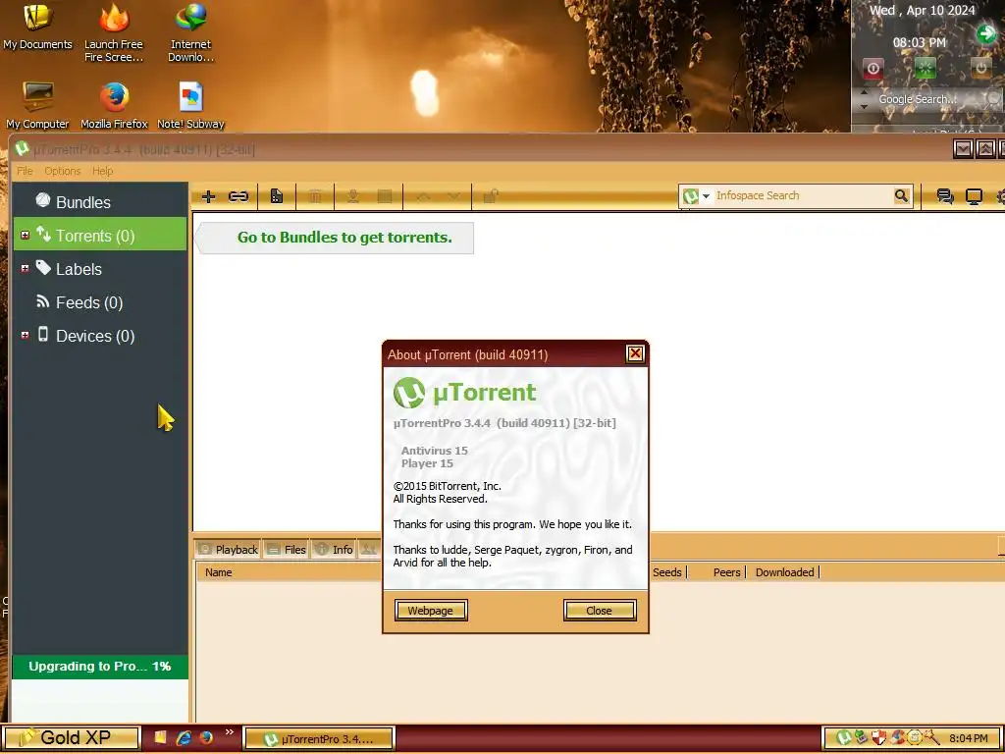Click the widget search down arrow
Image resolution: width=1005 pixels, height=754 pixels.
tap(864, 106)
